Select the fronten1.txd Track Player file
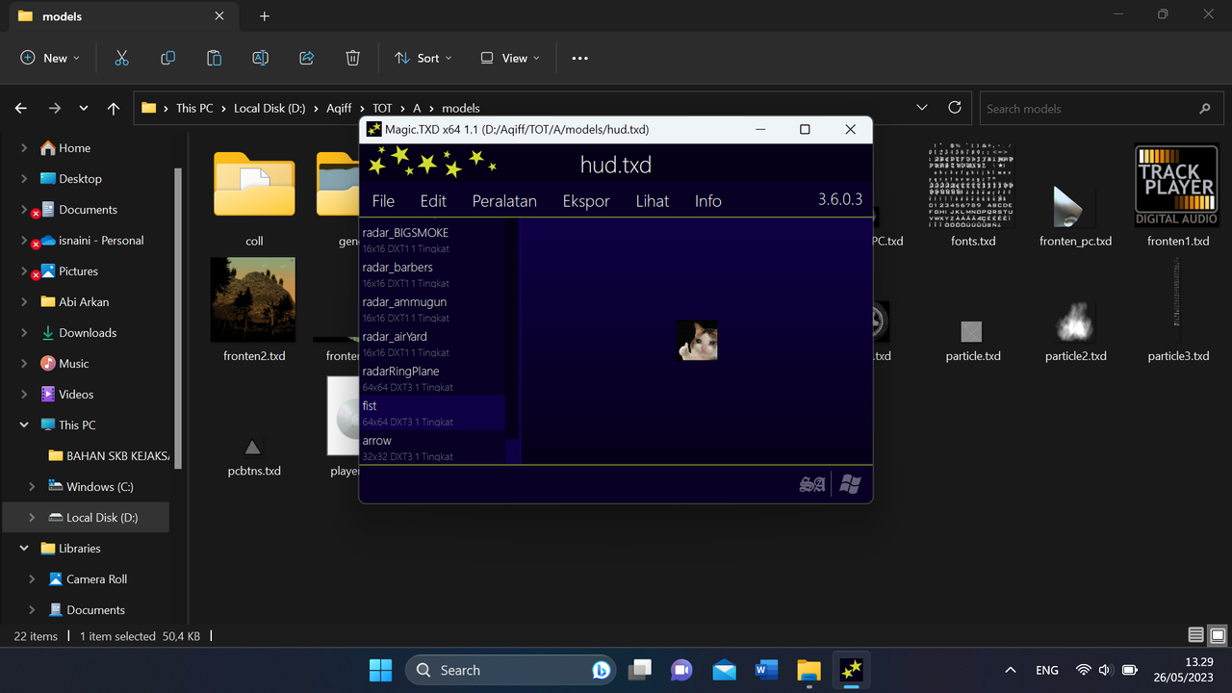This screenshot has height=693, width=1232. pyautogui.click(x=1178, y=196)
